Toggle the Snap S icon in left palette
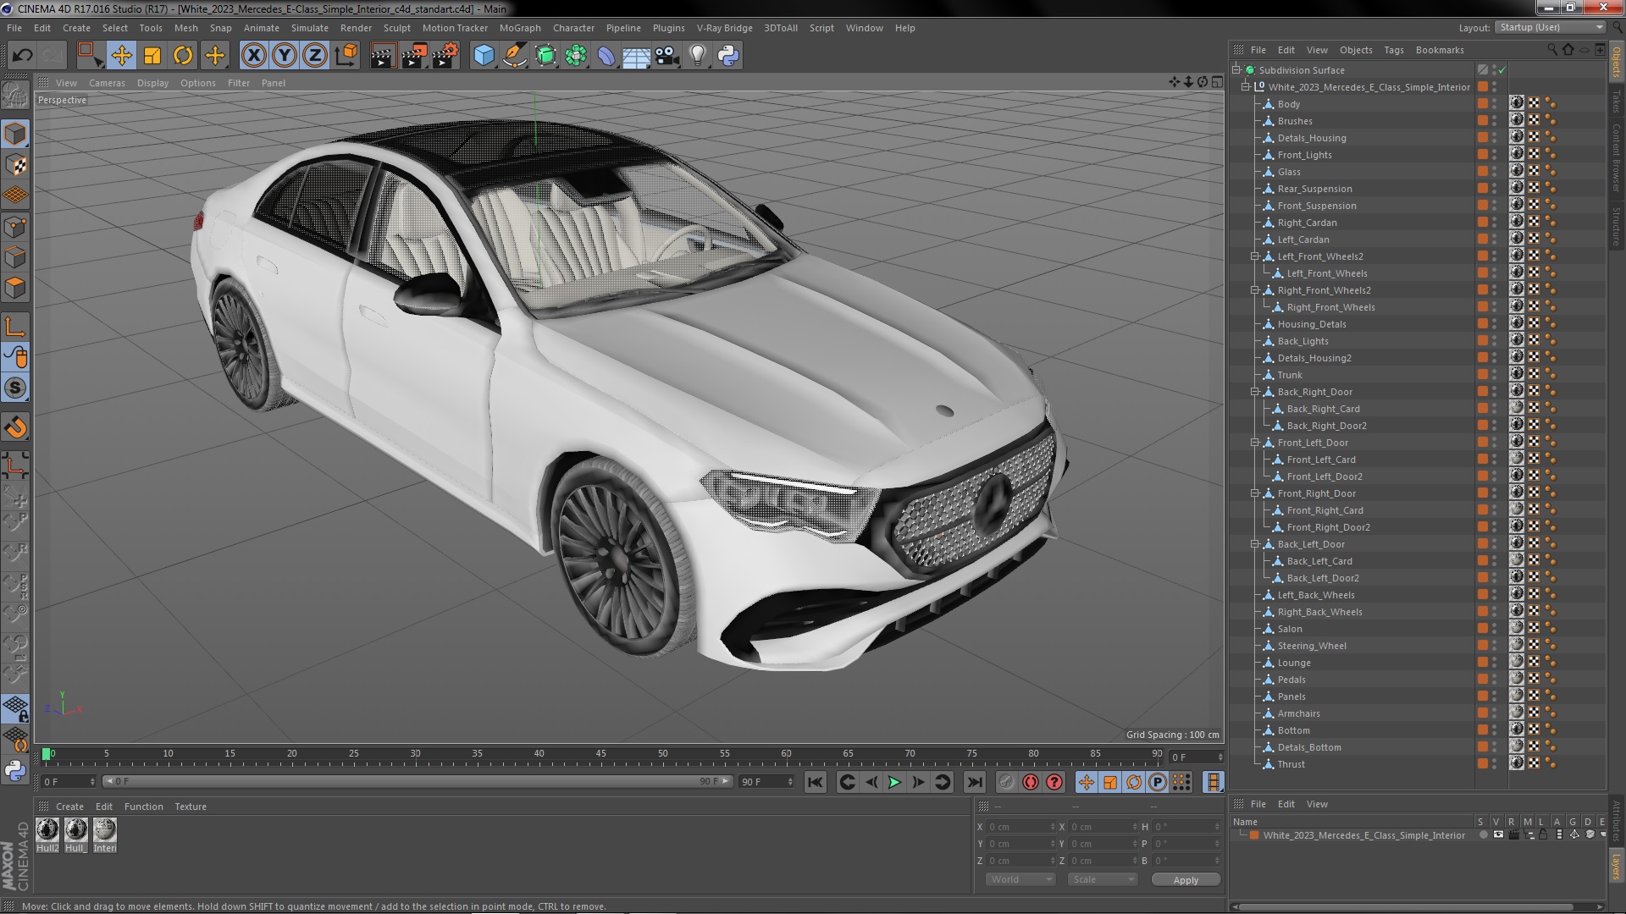Image resolution: width=1626 pixels, height=914 pixels. pyautogui.click(x=15, y=388)
